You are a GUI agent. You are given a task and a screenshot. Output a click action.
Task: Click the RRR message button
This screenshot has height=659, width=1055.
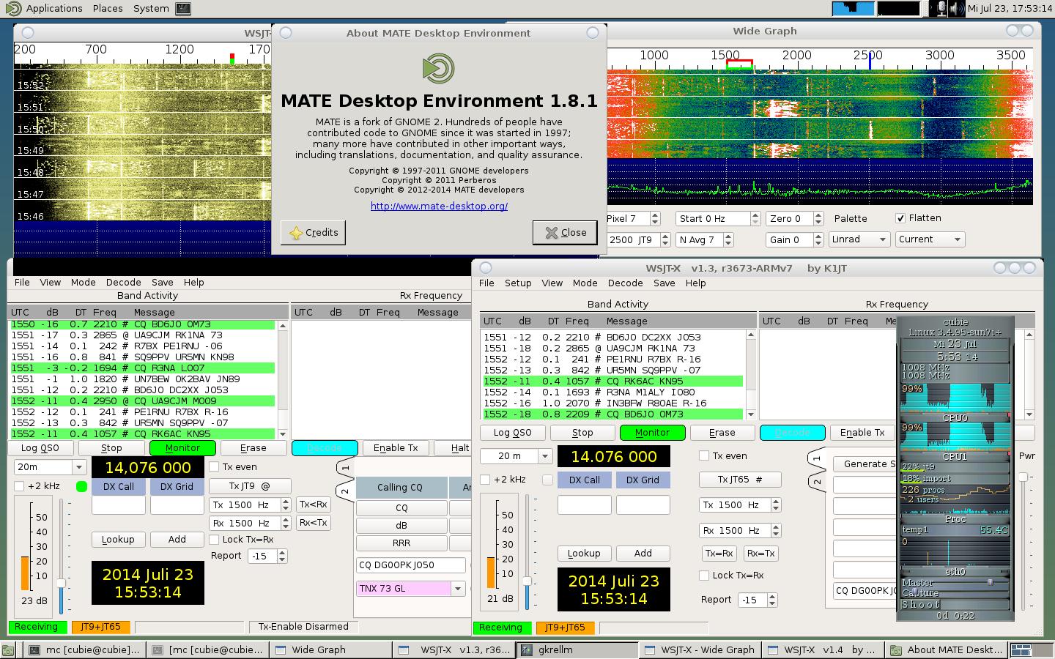[x=401, y=543]
